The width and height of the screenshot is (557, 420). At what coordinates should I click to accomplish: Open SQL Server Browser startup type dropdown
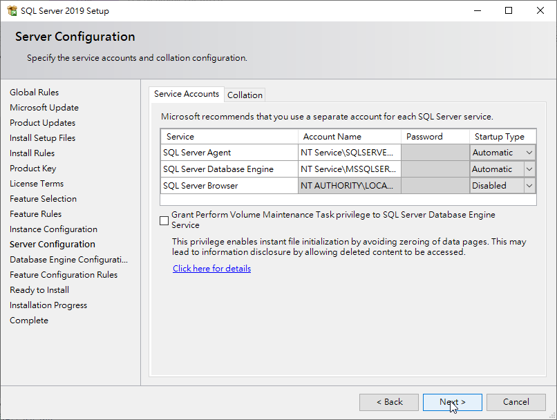coord(529,186)
